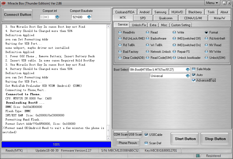Expand the Comport Baudrate dropdown arrow
Image resolution: width=233 pixels, height=159 pixels.
click(89, 17)
